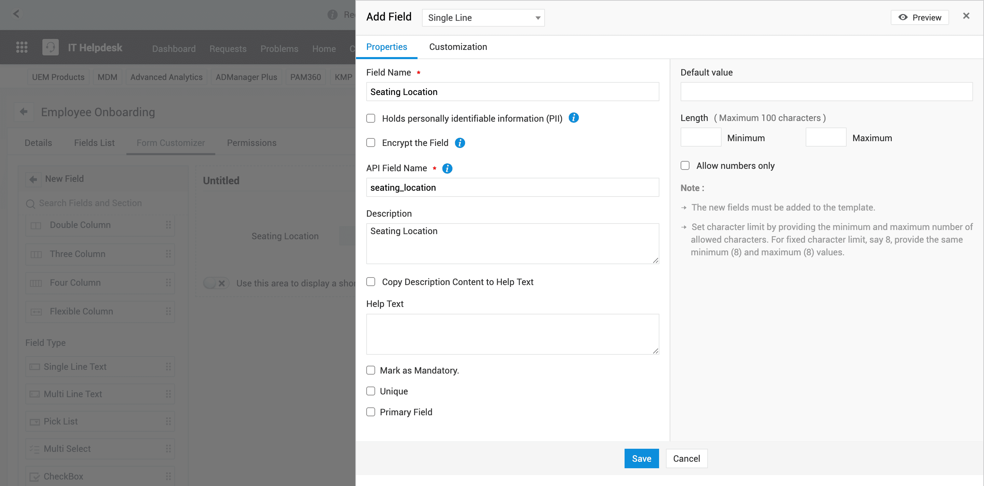
Task: Click the Encrypt the Field info icon
Action: (x=460, y=143)
